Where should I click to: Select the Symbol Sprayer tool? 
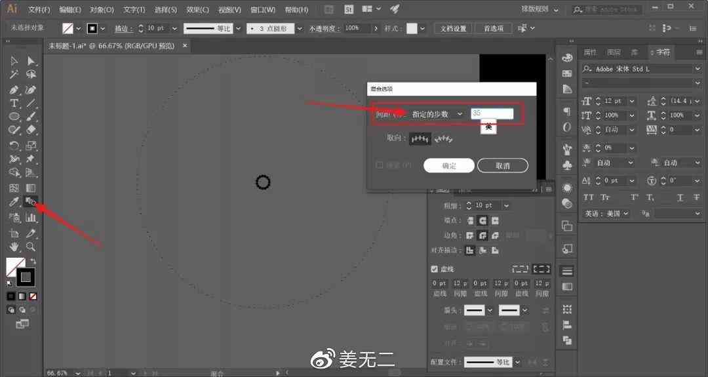[x=14, y=218]
